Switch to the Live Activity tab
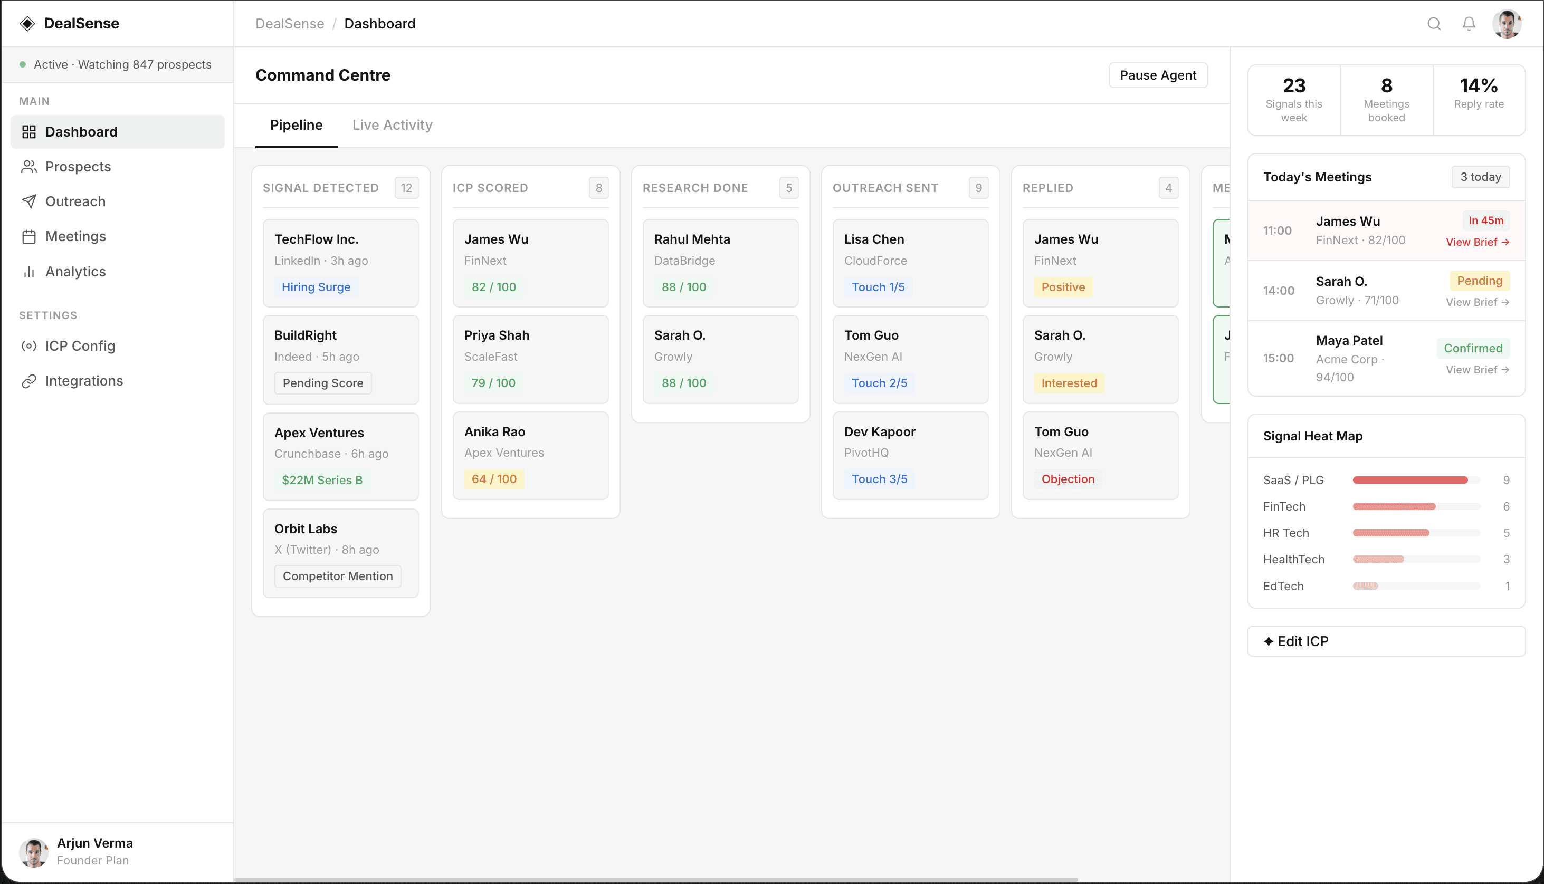The image size is (1544, 884). tap(393, 125)
